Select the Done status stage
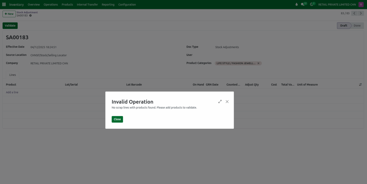The image size is (367, 184). coord(357,26)
